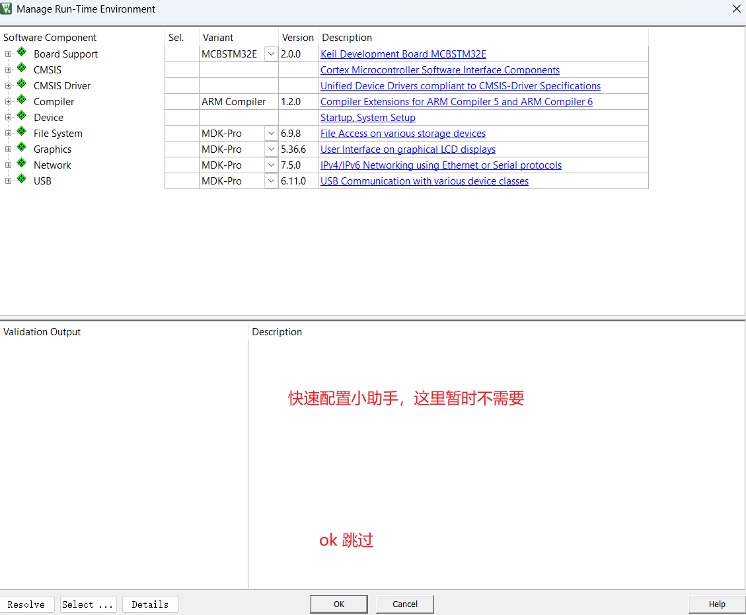This screenshot has width=746, height=615.
Task: Expand the Compiler tree node
Action: click(8, 102)
